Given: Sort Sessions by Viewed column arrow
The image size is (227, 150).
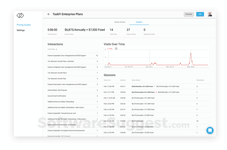Looking at the screenshot, I should [110, 80].
